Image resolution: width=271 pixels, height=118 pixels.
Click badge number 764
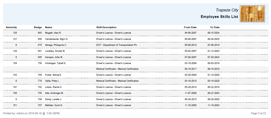click(x=40, y=75)
